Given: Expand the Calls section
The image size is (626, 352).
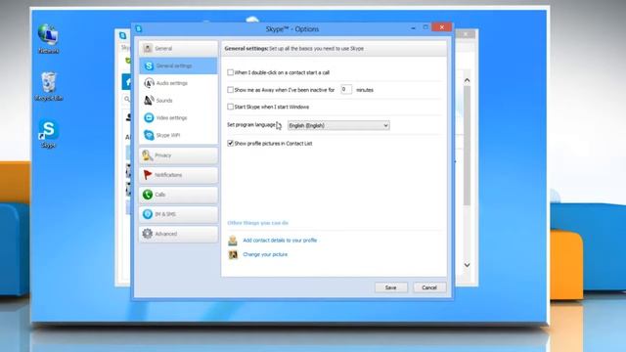Looking at the screenshot, I should (178, 195).
